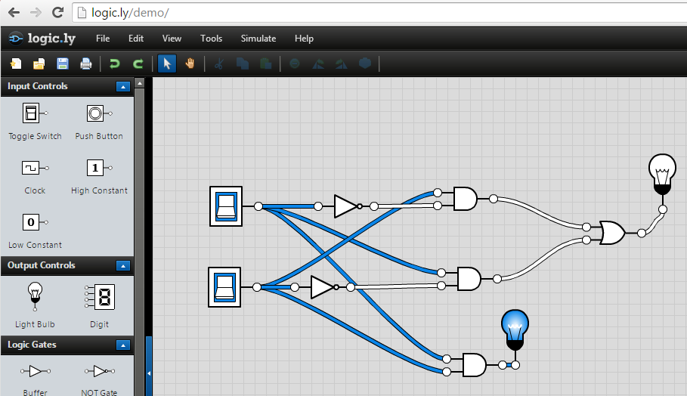Screen dimensions: 687x396
Task: Click the Logic Gates header text
Action: tap(32, 345)
